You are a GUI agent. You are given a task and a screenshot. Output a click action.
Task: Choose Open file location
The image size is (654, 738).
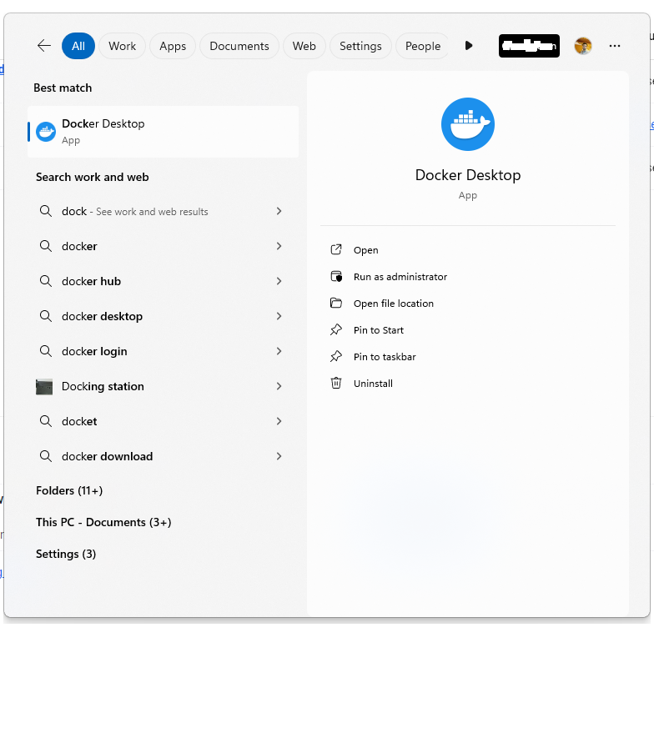pos(394,304)
